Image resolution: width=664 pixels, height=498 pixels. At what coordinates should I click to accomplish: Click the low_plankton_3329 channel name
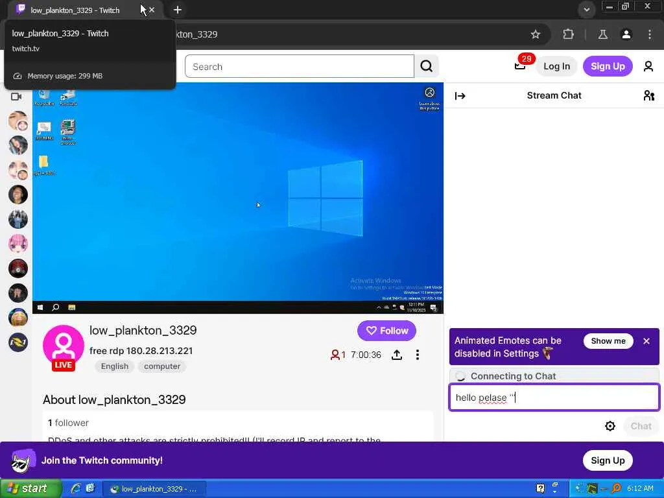(x=143, y=330)
